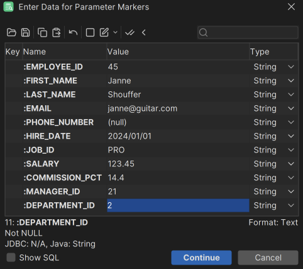303x269 pixels.
Task: Select the janne@guitar.com value cell
Action: pos(178,108)
